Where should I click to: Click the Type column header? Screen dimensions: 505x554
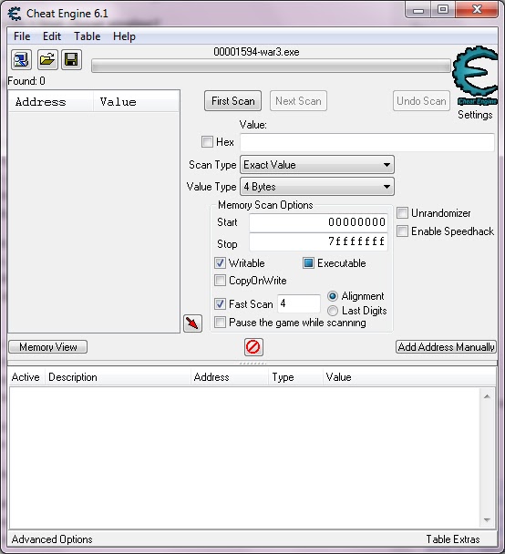pyautogui.click(x=295, y=377)
